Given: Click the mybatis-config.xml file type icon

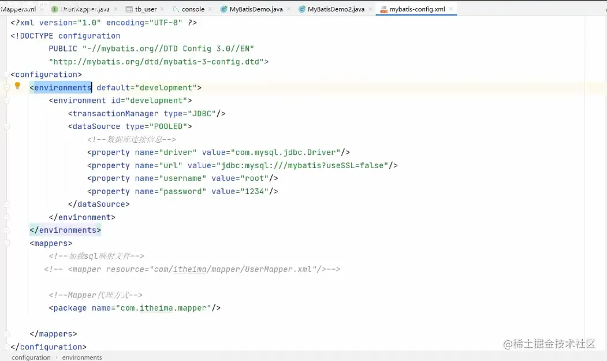Looking at the screenshot, I should [x=383, y=9].
